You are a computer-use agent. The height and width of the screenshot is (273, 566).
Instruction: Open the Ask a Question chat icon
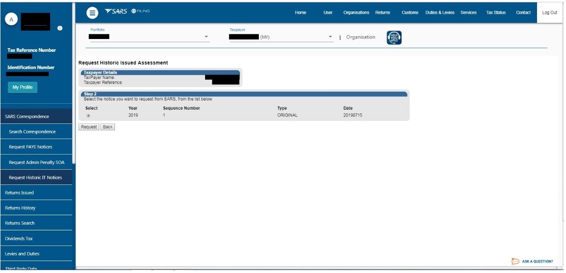click(x=515, y=262)
